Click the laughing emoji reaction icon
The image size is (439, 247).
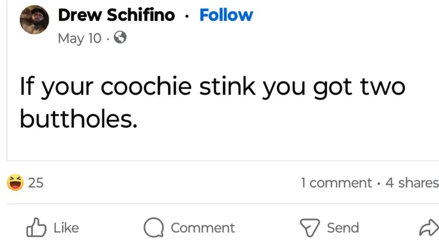tap(15, 182)
